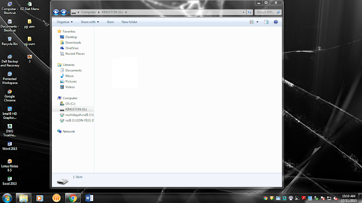Open the Organize menu
Viewport: 362px width, 203px height.
64,22
